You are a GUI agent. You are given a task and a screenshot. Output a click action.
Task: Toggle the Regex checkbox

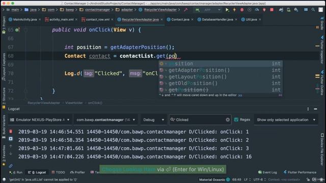click(x=236, y=120)
